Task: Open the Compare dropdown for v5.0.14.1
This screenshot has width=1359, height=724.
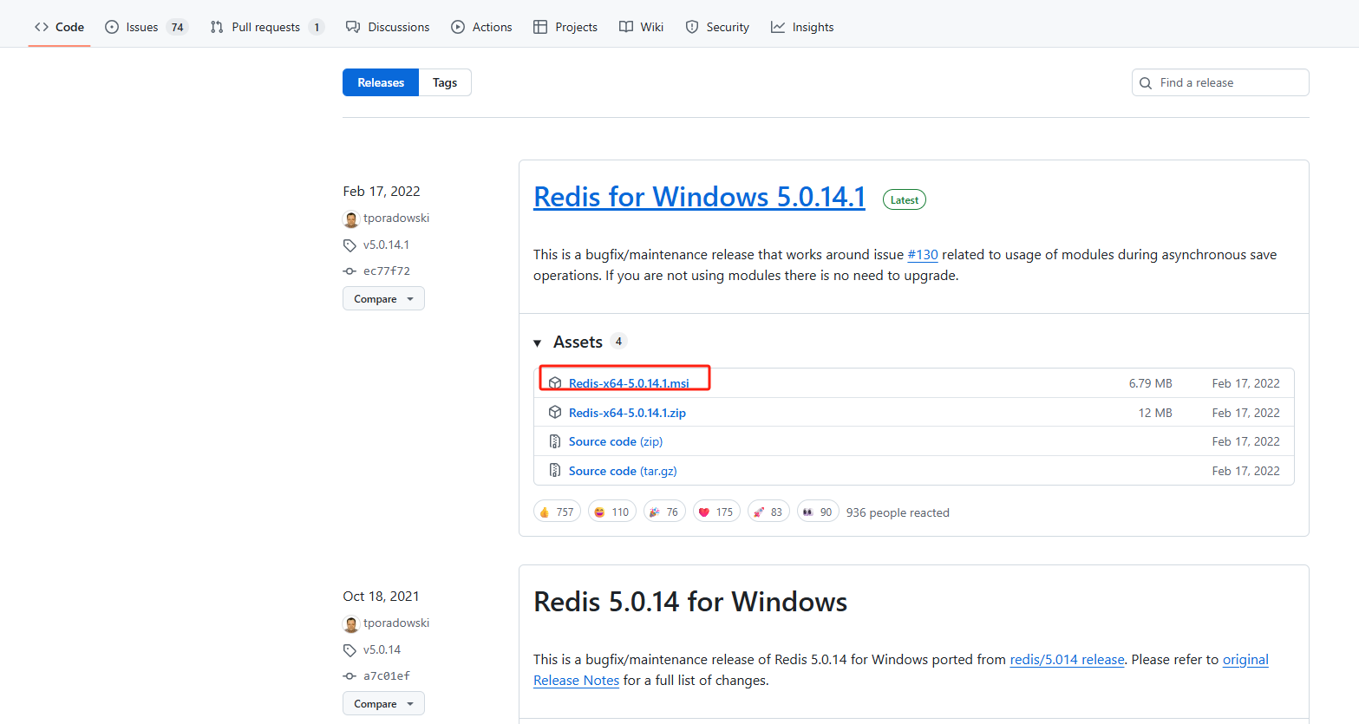Action: (383, 298)
